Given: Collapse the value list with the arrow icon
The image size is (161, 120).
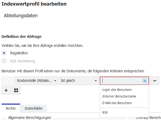Looking at the screenshot, I should [145, 81].
